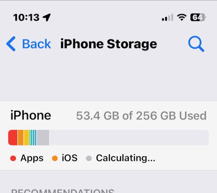Screen dimensions: 217x193
Task: Tap the gray Calculating legend dot
Action: click(89, 158)
